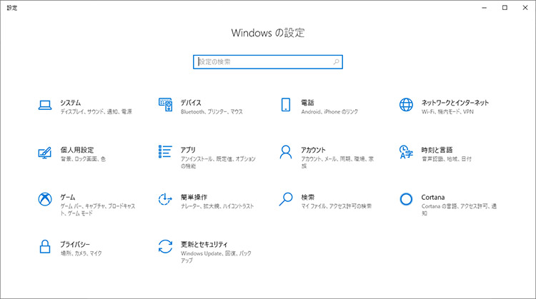Open the Cortana circle icon
The width and height of the screenshot is (536, 299).
pyautogui.click(x=406, y=200)
